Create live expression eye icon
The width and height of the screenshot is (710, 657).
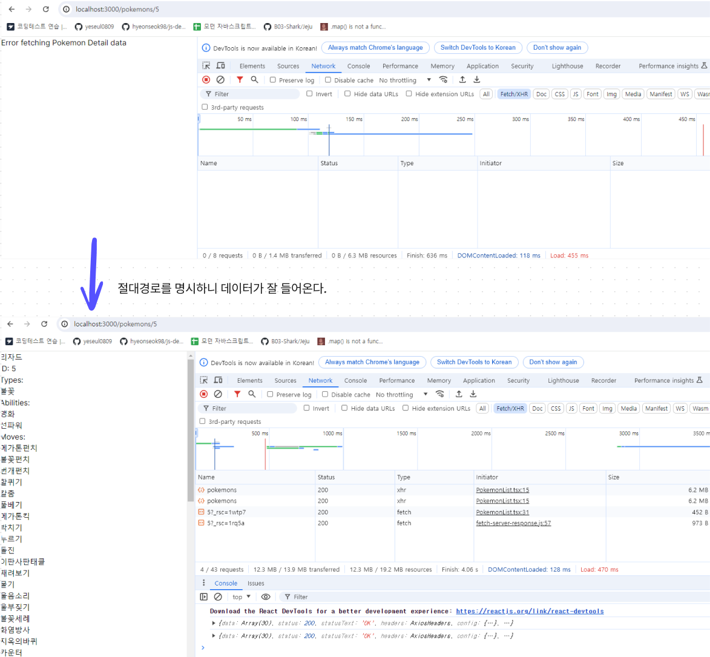(x=266, y=596)
